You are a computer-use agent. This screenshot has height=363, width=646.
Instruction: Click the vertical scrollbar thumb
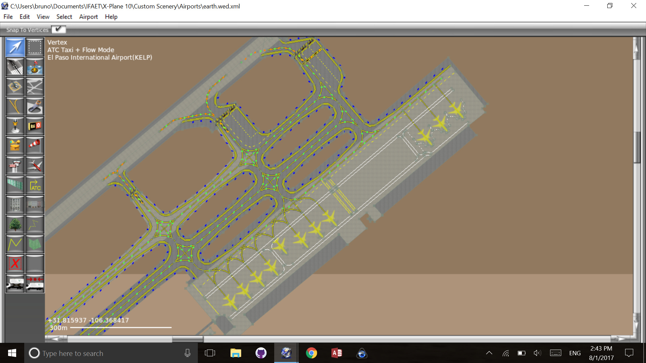coord(636,147)
